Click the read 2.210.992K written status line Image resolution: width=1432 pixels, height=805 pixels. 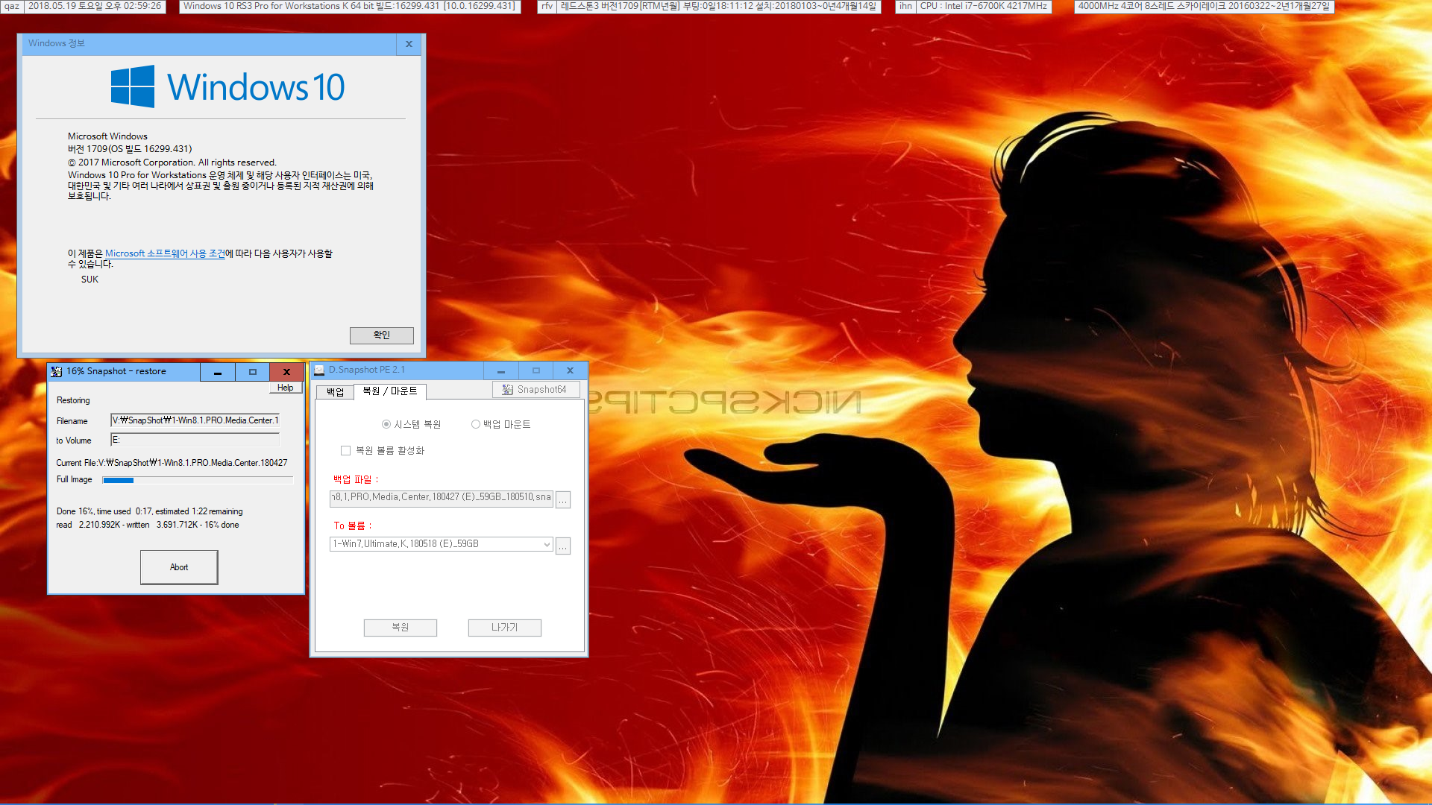(x=148, y=525)
